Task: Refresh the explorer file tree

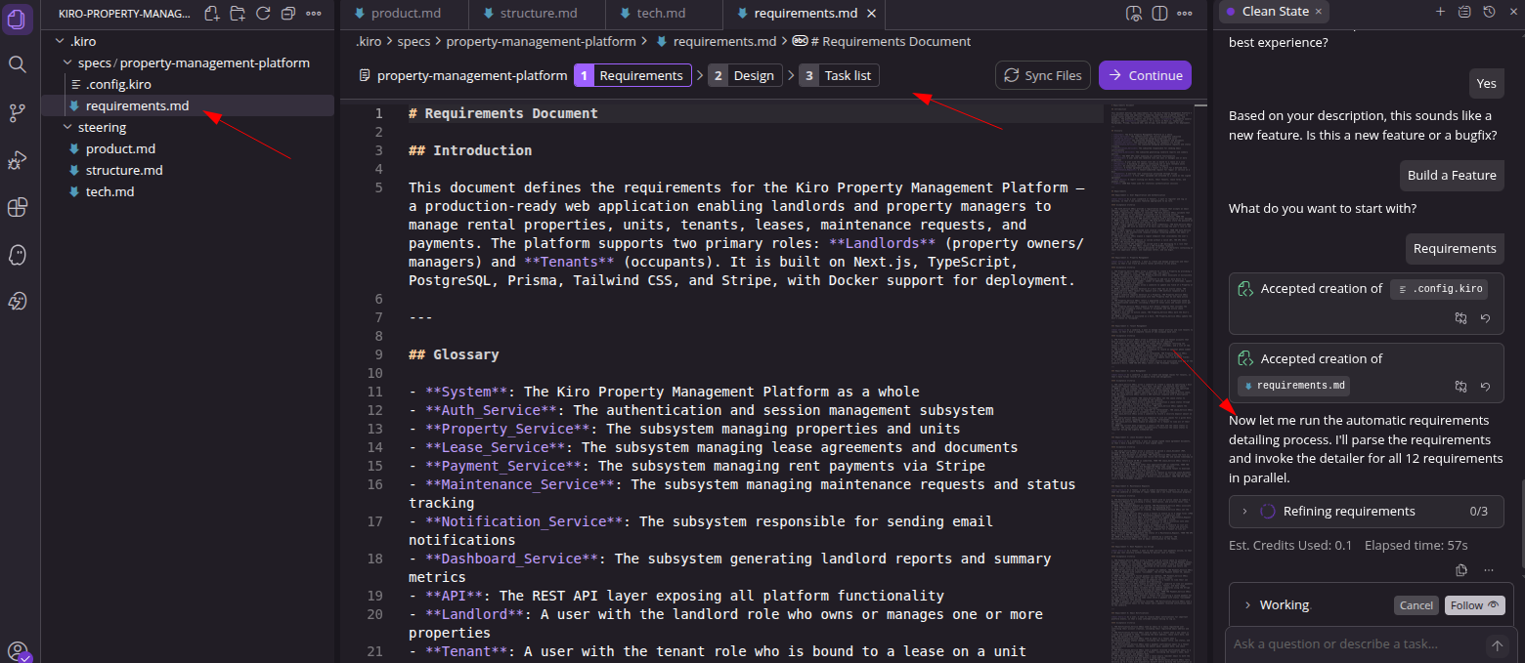Action: coord(263,13)
